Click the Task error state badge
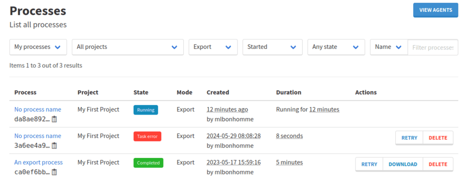 [148, 136]
